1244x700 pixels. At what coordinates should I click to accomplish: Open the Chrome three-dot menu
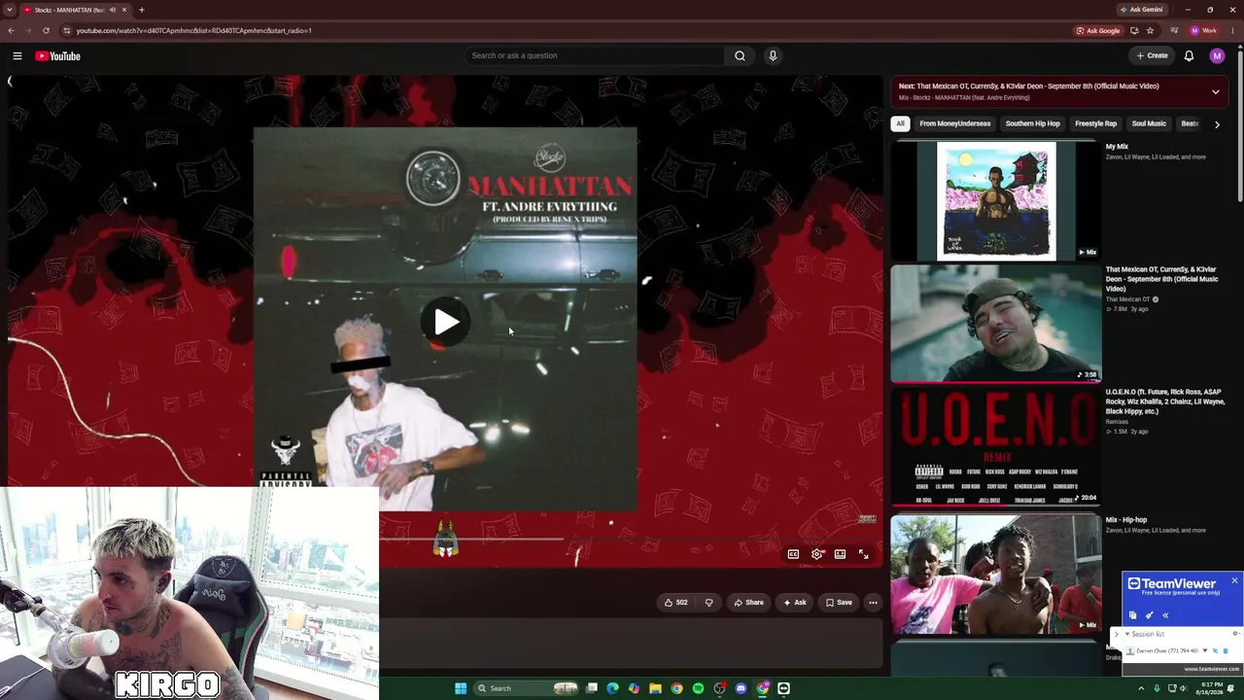pyautogui.click(x=1233, y=30)
